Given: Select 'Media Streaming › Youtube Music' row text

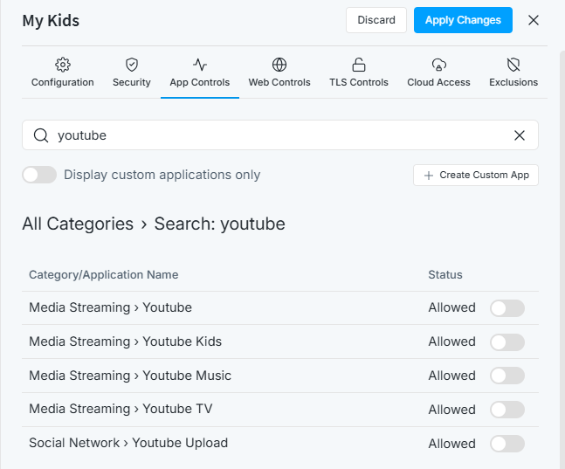Looking at the screenshot, I should (130, 376).
